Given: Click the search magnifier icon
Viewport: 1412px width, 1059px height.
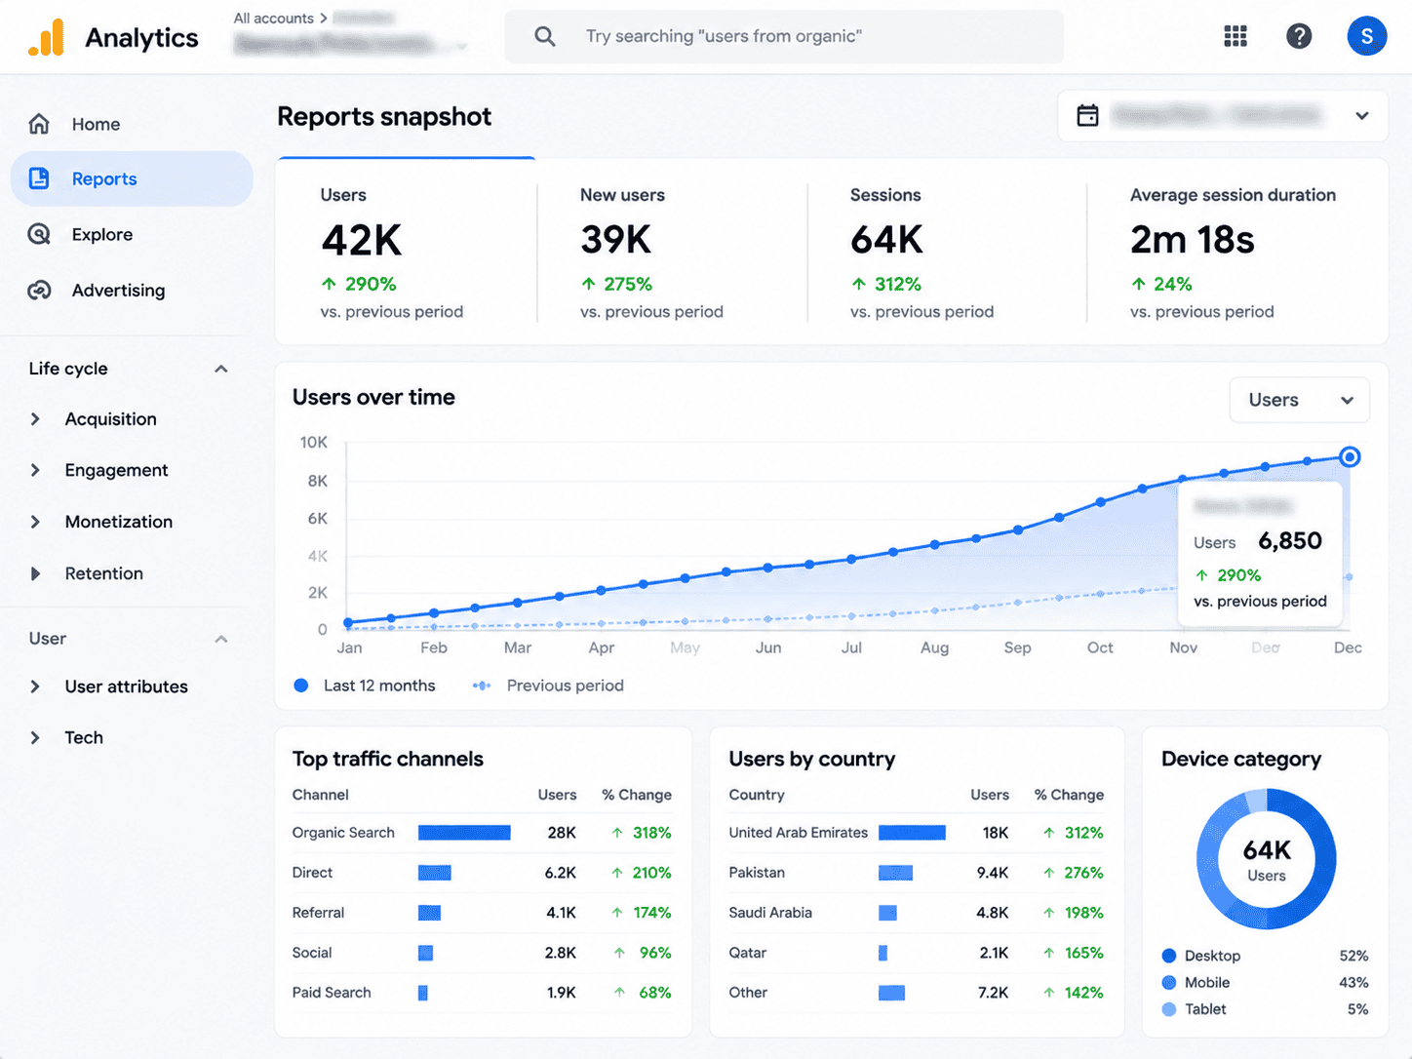Looking at the screenshot, I should [x=545, y=36].
